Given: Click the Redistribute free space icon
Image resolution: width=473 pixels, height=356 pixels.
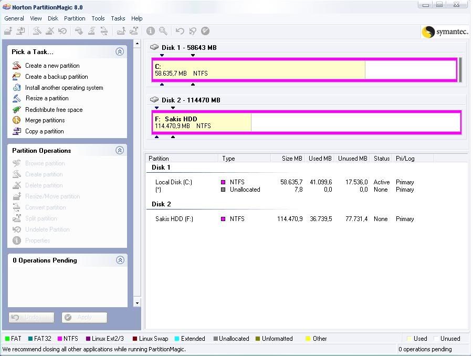Looking at the screenshot, I should (16, 110).
